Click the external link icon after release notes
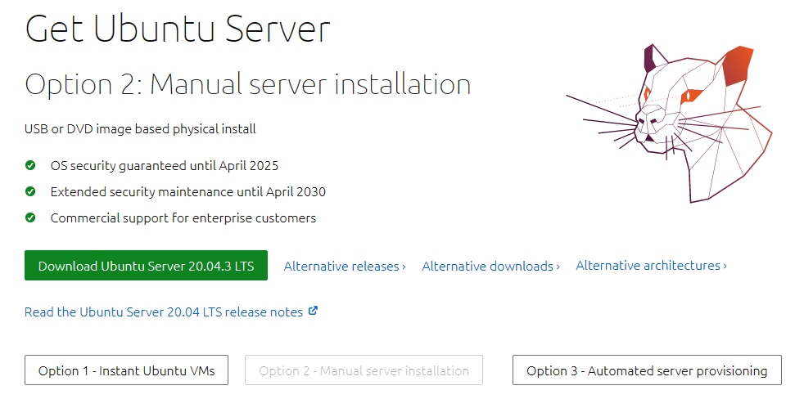Viewport: 804px width, 408px height. [313, 311]
